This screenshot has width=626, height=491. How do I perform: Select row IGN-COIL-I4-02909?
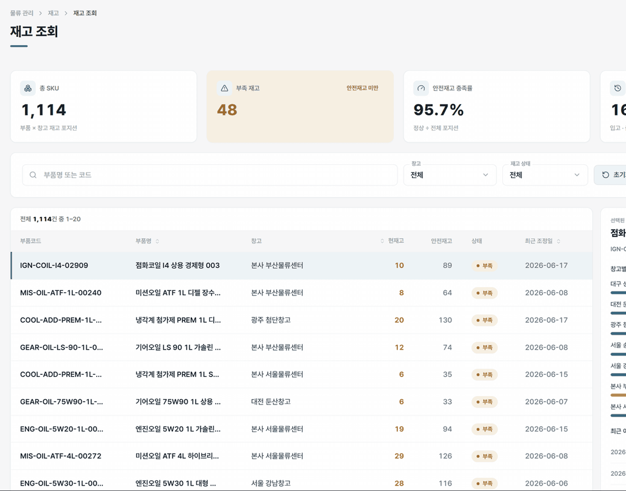click(301, 265)
